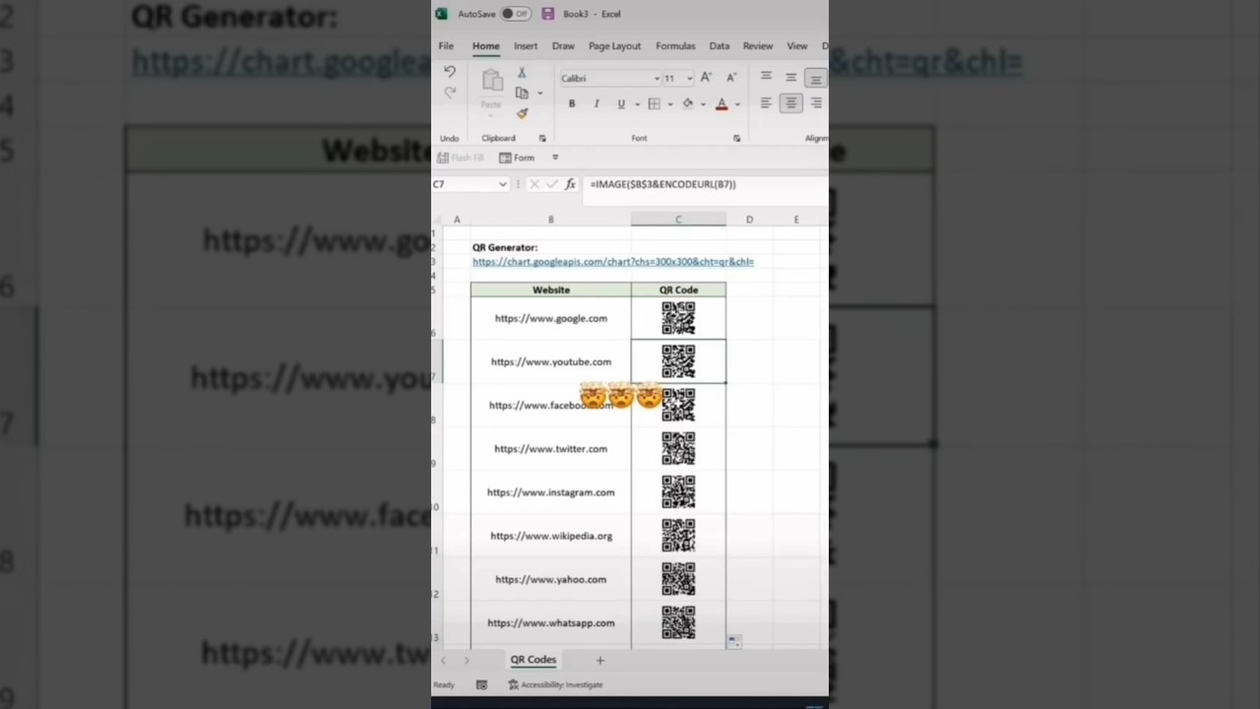This screenshot has width=1260, height=709.
Task: Open the Review ribbon tab
Action: click(758, 46)
